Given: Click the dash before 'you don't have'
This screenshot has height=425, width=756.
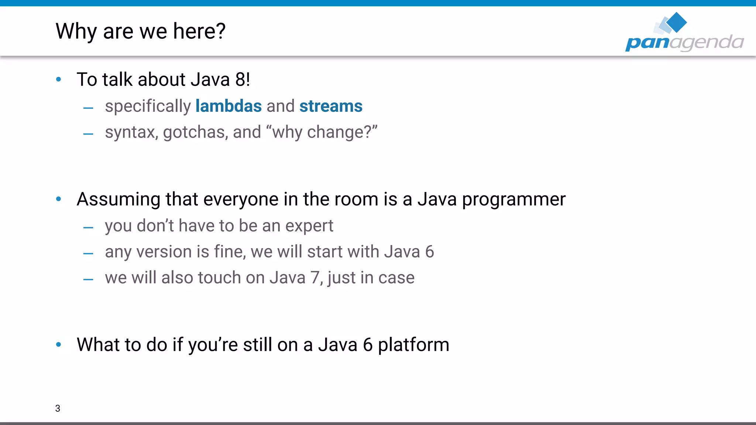Looking at the screenshot, I should point(88,228).
